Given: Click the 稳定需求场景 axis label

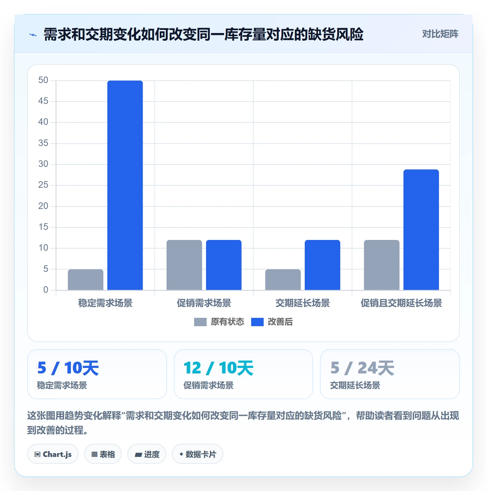Looking at the screenshot, I should pyautogui.click(x=105, y=303).
